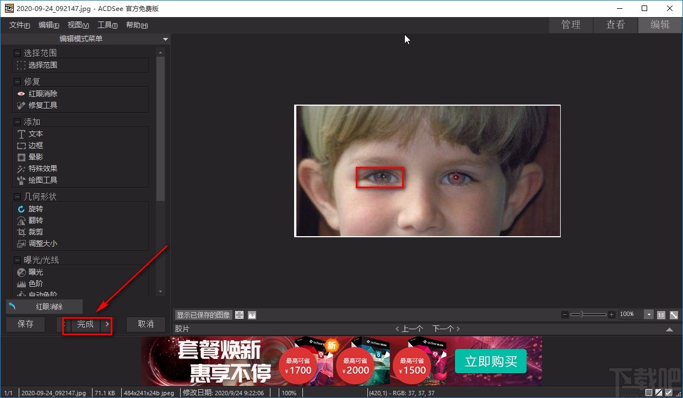Switch to the 管理 mode tab
The width and height of the screenshot is (683, 398).
pos(571,25)
